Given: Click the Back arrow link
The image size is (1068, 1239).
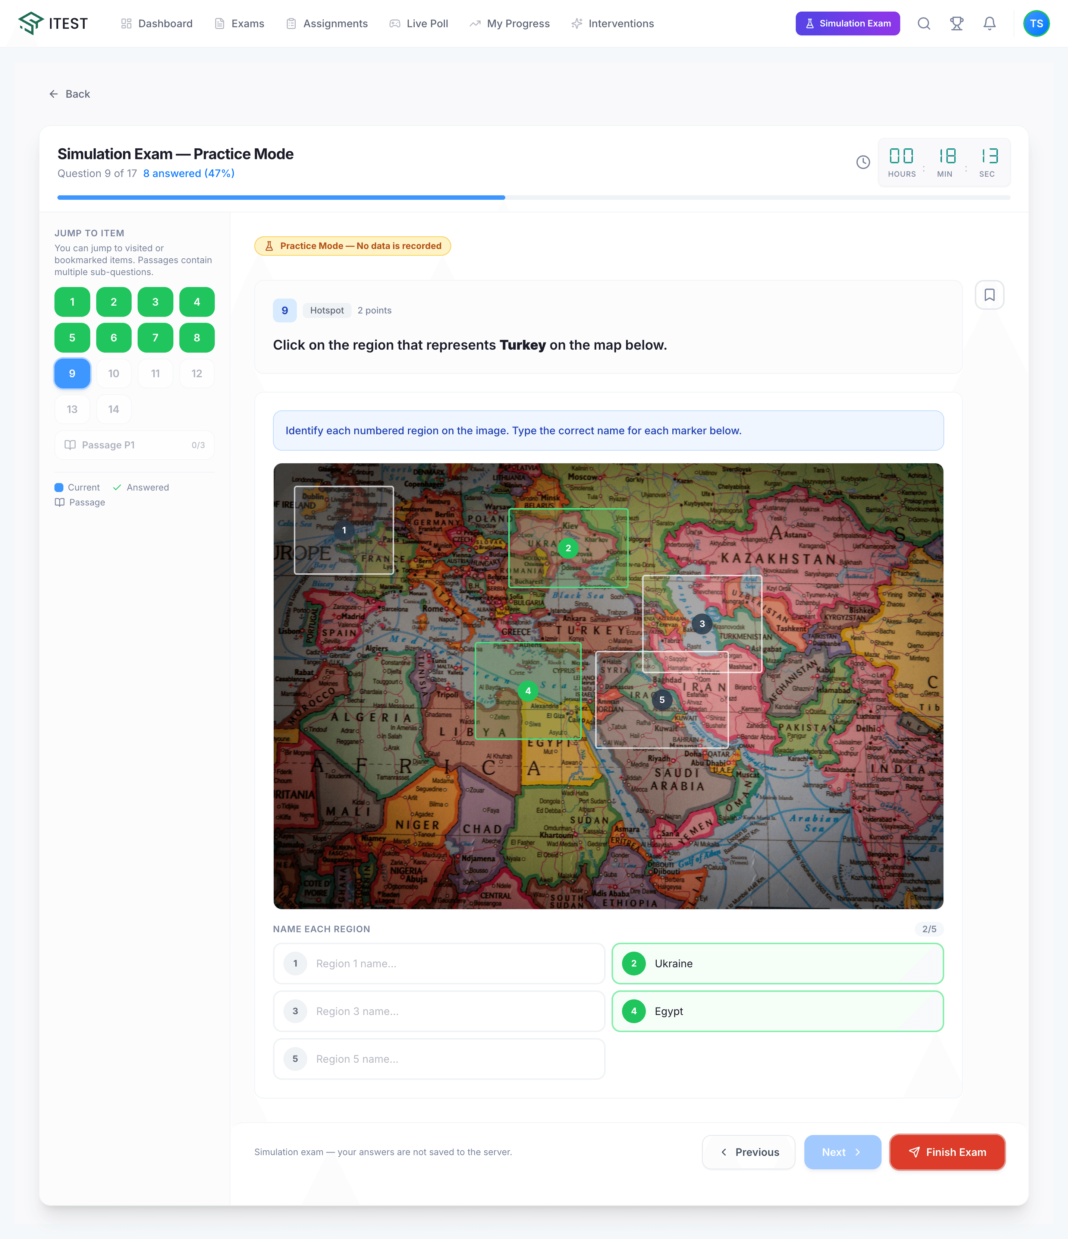Looking at the screenshot, I should pyautogui.click(x=69, y=94).
